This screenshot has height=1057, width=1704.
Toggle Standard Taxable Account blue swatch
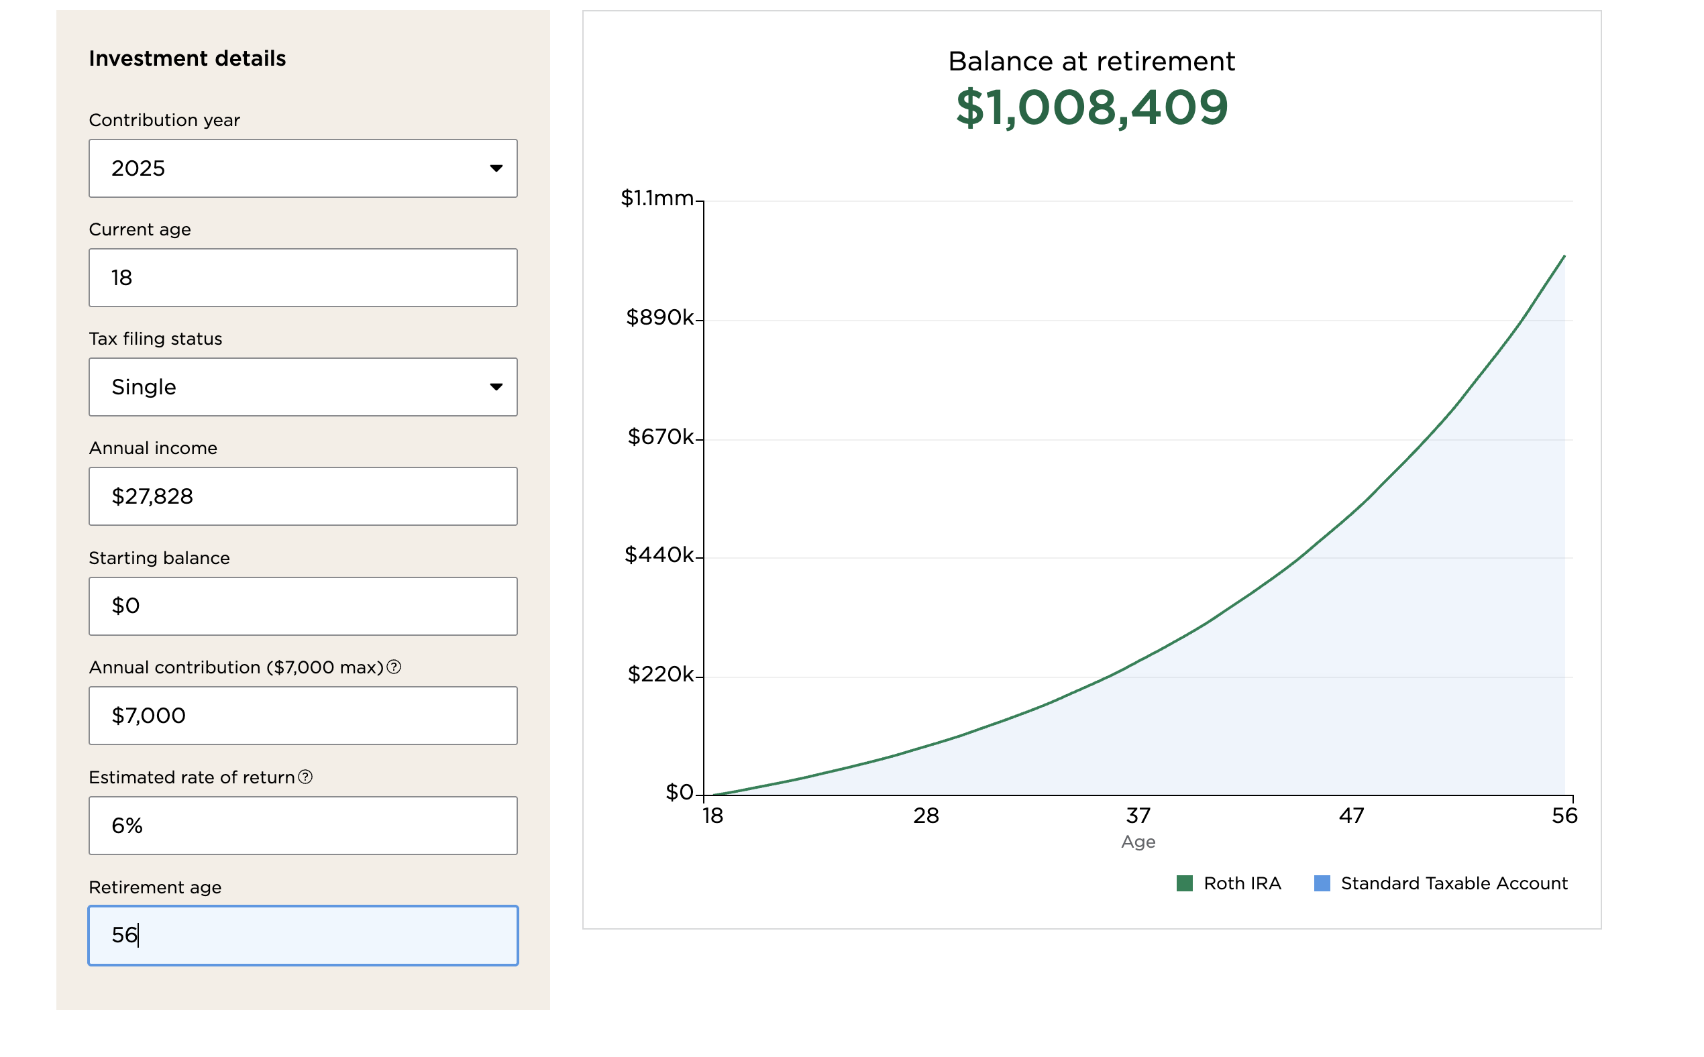(x=1322, y=883)
